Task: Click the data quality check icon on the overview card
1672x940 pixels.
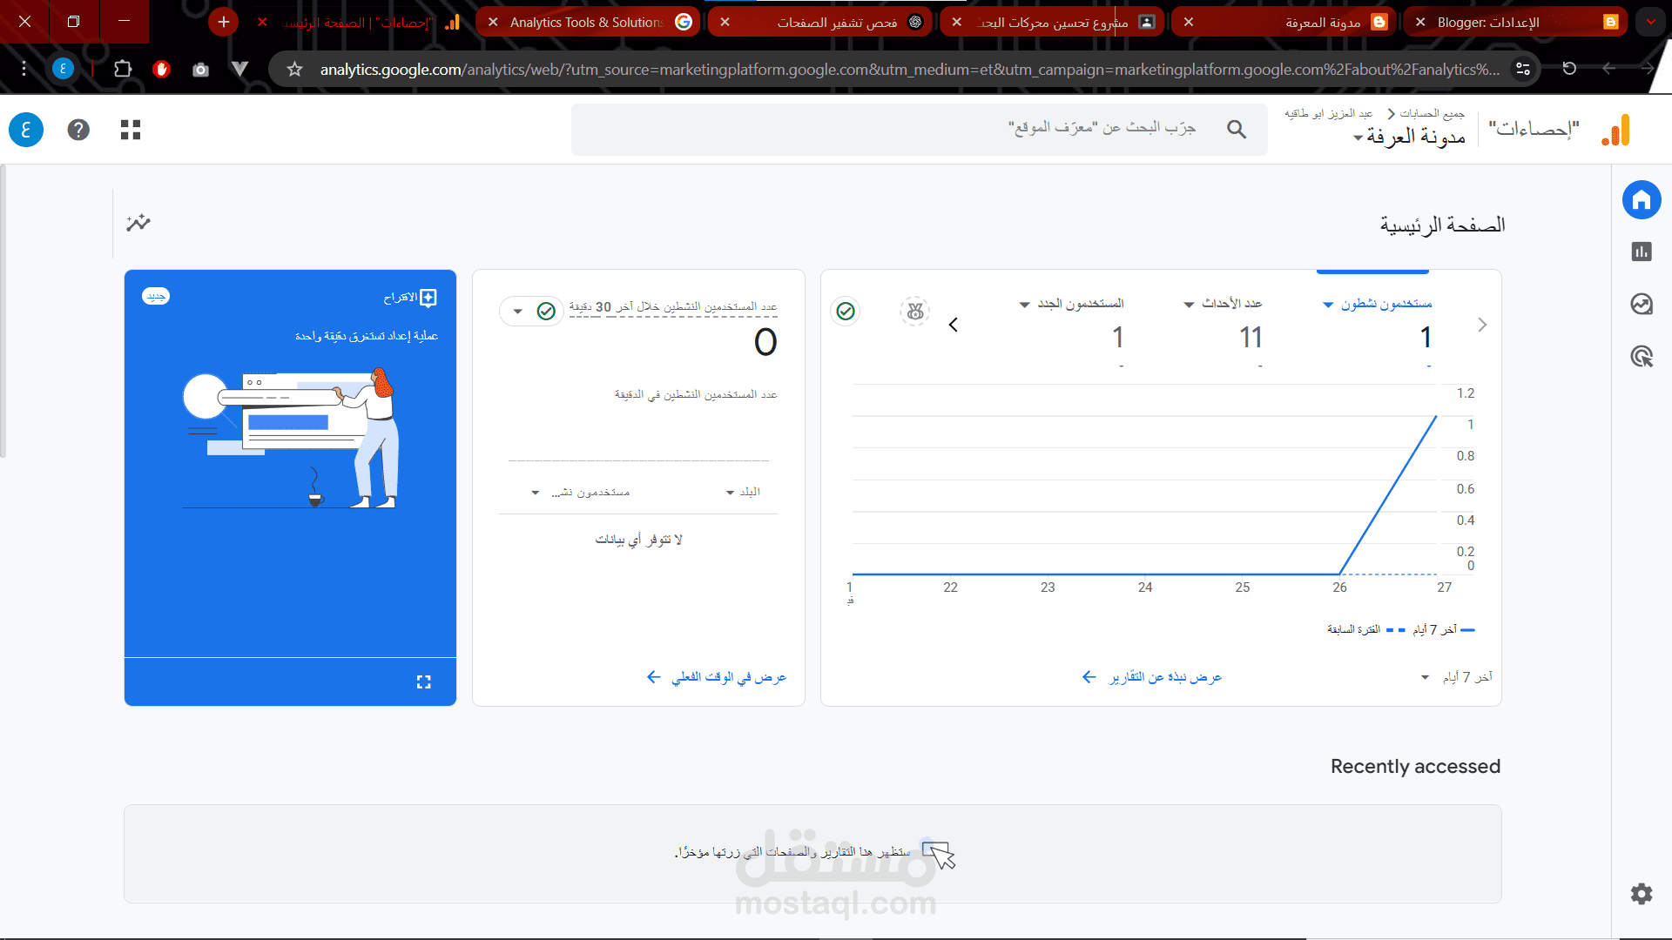Action: click(x=846, y=311)
